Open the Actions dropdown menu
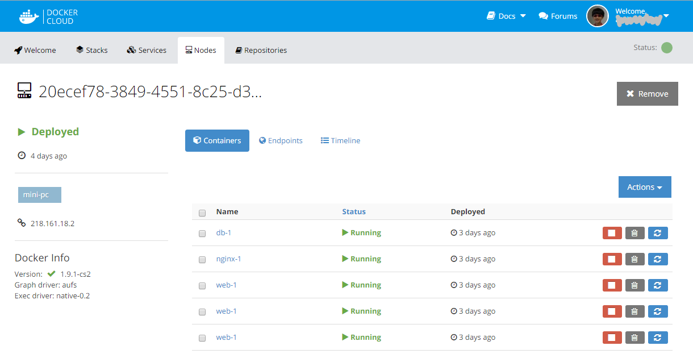Viewport: 693px width, 358px height. (645, 187)
